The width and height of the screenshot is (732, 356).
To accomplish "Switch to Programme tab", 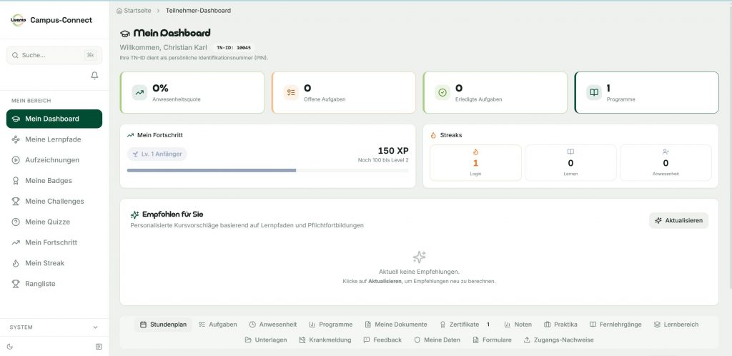I will pos(330,325).
